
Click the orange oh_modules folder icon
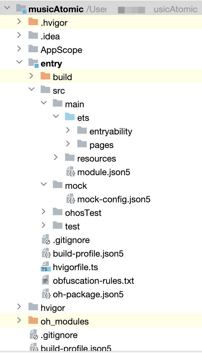(33, 320)
